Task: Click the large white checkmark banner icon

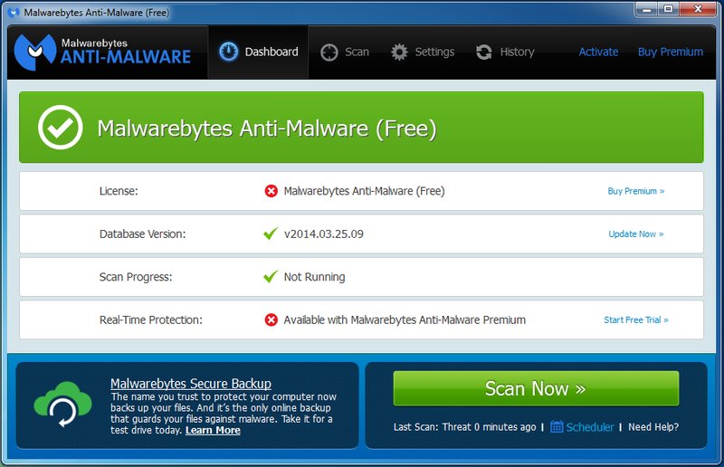Action: [60, 129]
